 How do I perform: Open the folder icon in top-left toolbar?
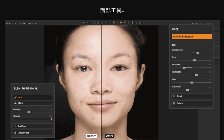coord(10,23)
